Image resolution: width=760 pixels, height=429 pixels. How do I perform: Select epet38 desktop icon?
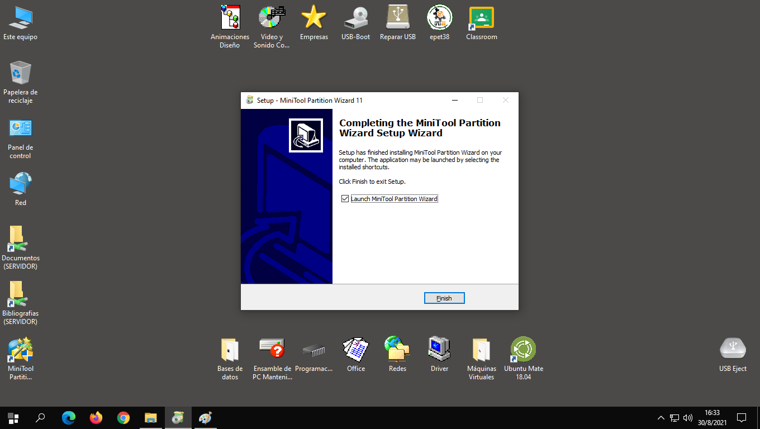[x=440, y=23]
